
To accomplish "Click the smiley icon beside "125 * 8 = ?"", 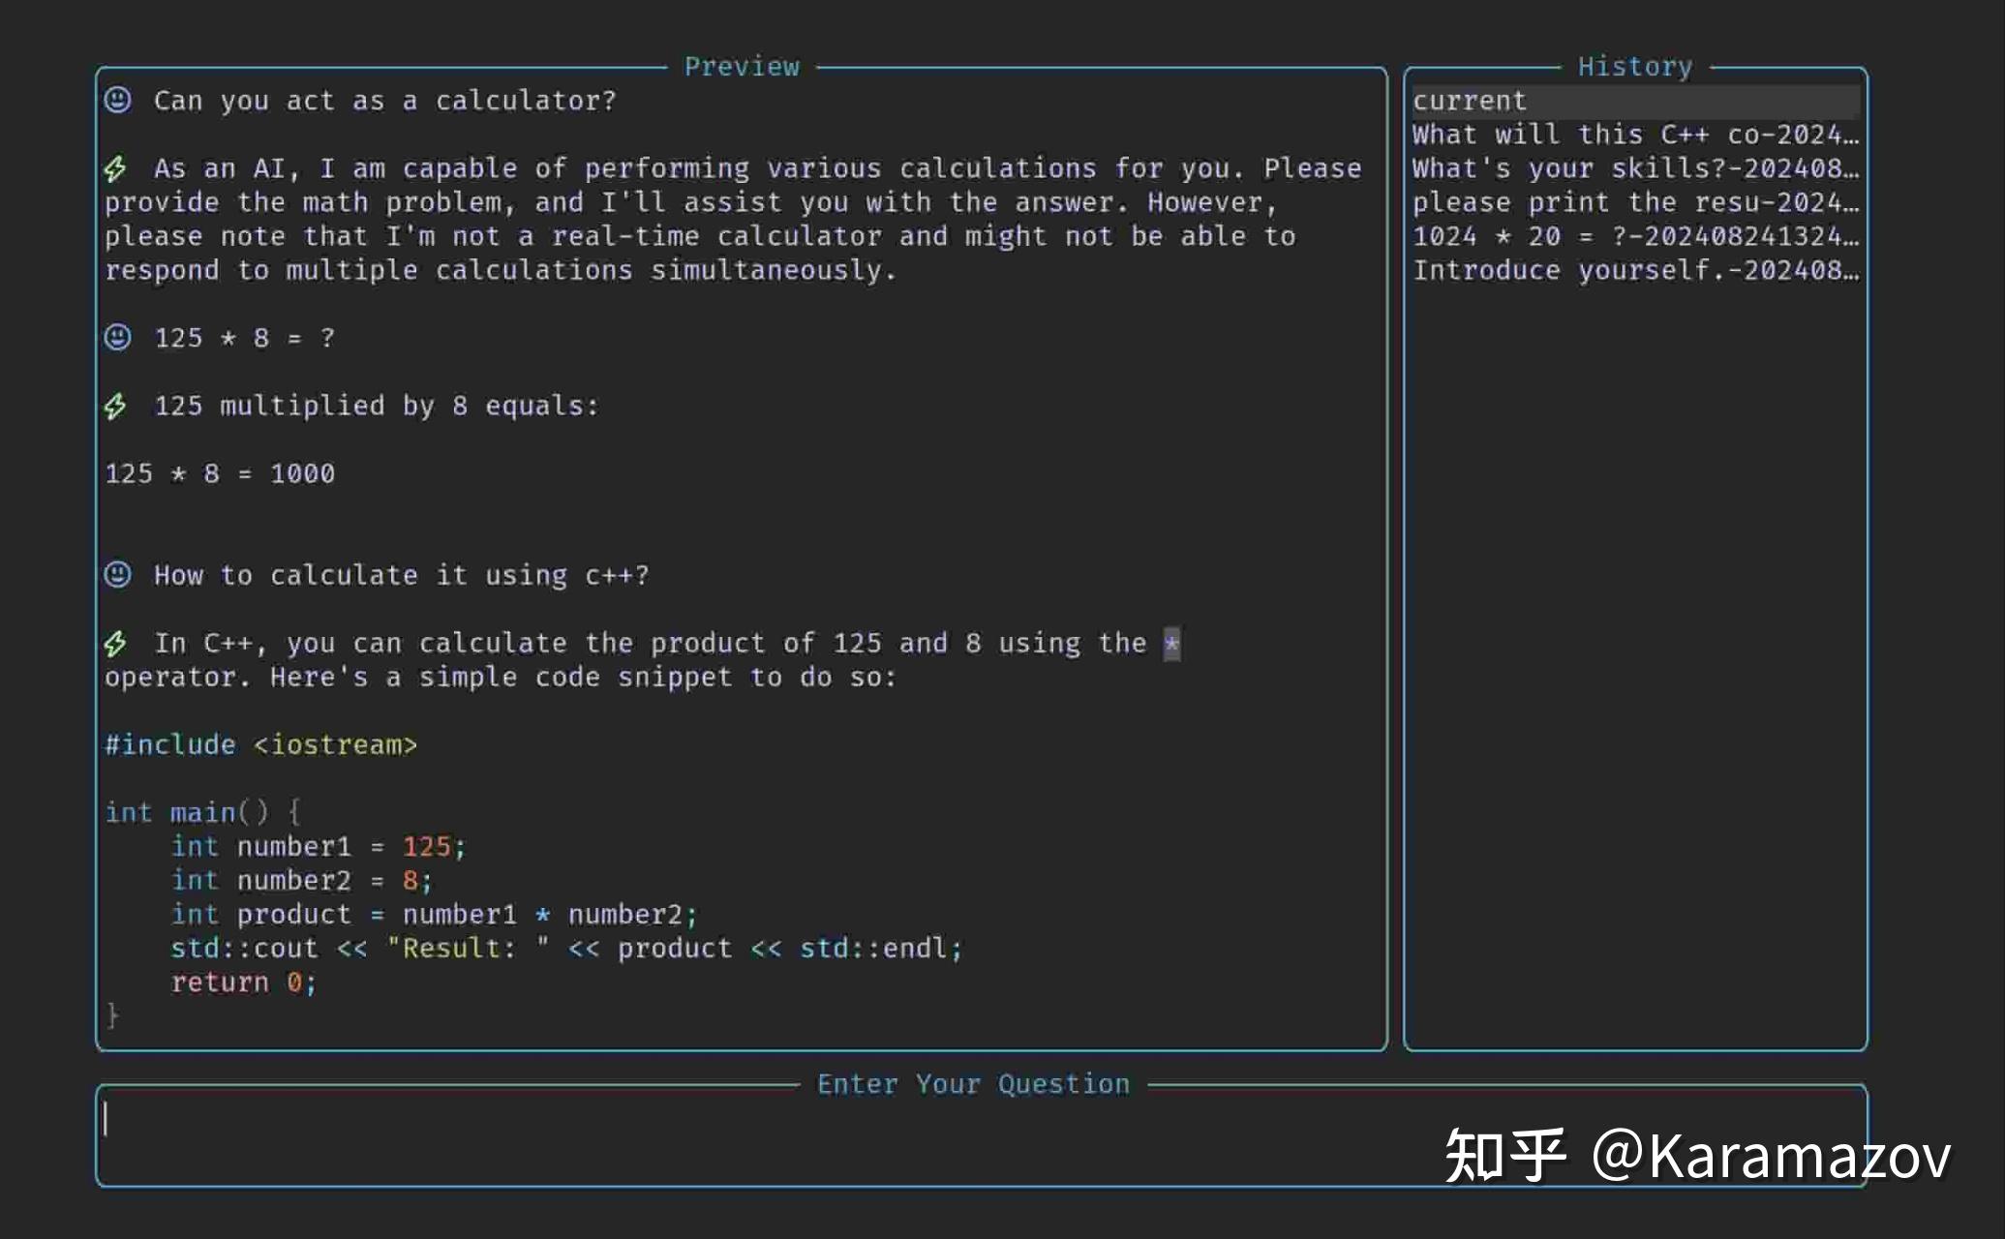I will [118, 337].
